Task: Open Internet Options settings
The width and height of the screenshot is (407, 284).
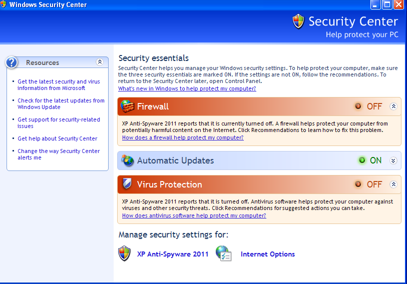Action: (268, 254)
